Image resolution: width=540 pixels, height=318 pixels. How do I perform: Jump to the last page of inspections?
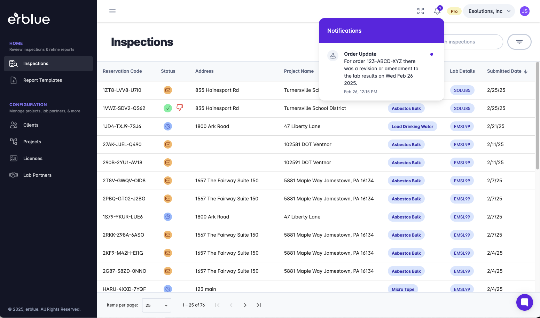coord(259,305)
